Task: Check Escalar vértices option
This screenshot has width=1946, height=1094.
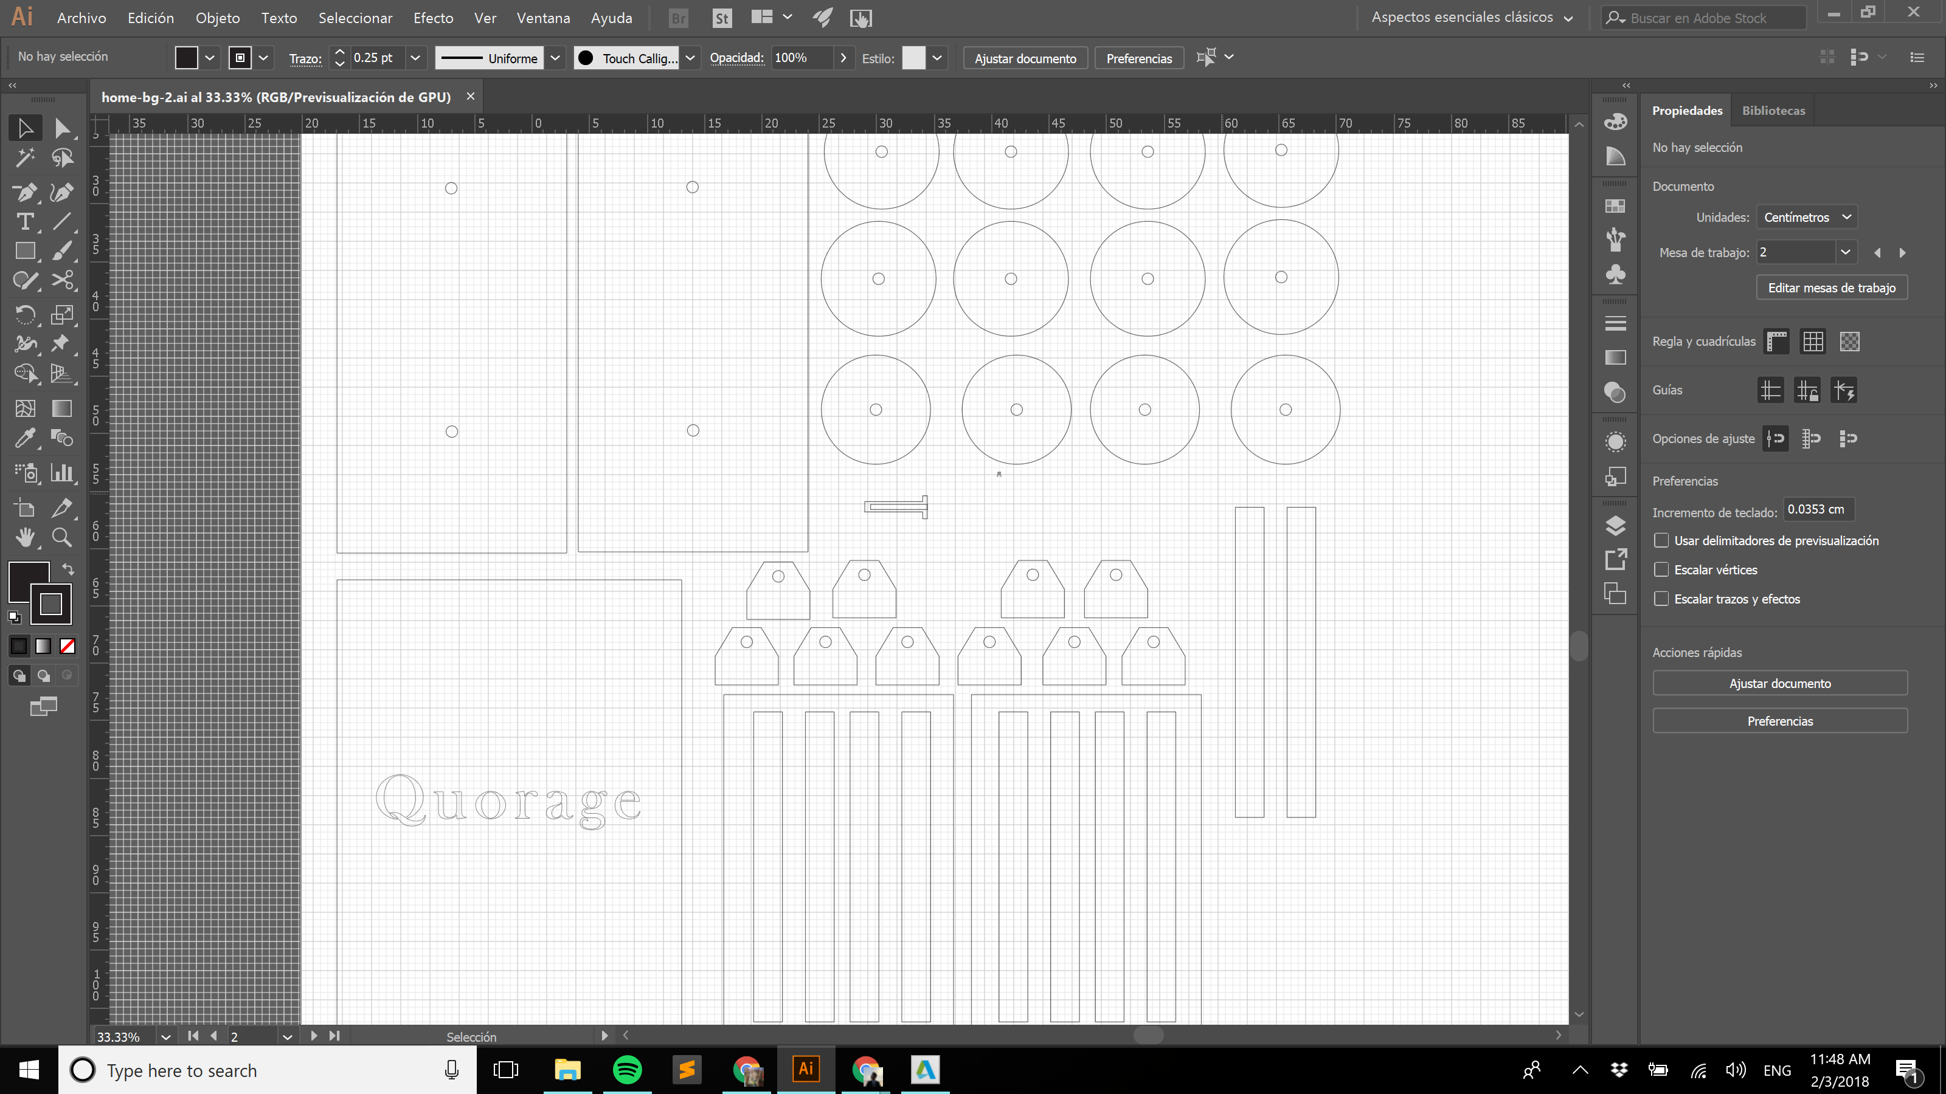Action: point(1661,570)
